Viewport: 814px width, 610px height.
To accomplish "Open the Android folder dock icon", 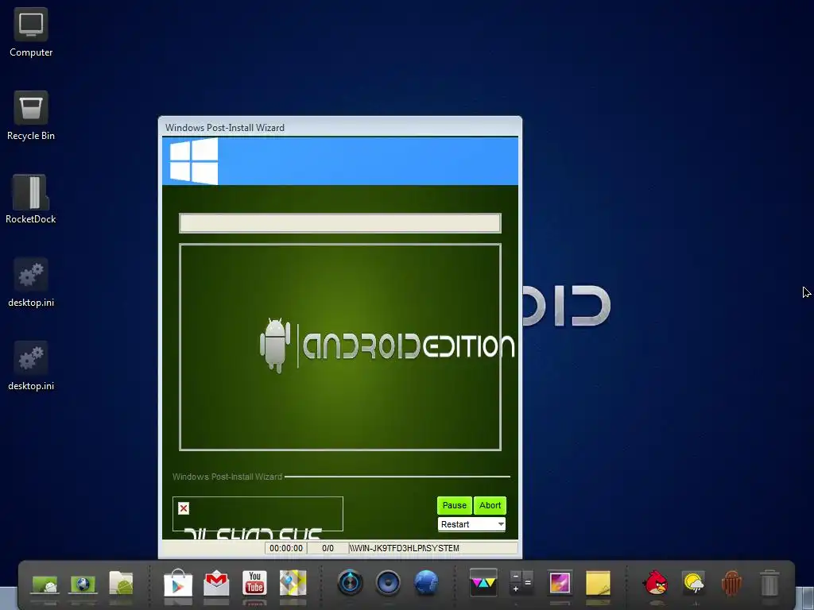I will tap(121, 584).
